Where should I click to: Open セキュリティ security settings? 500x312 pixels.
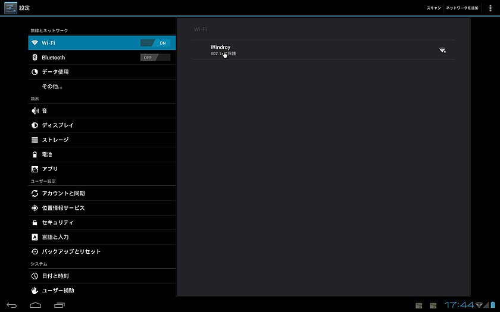click(102, 222)
